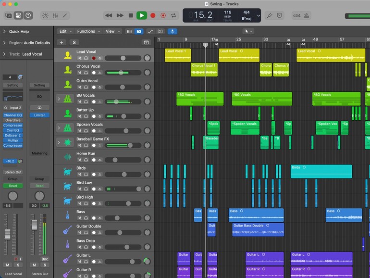The image size is (370, 278).
Task: Click the Tuner icon in control bar
Action: pyautogui.click(x=270, y=15)
